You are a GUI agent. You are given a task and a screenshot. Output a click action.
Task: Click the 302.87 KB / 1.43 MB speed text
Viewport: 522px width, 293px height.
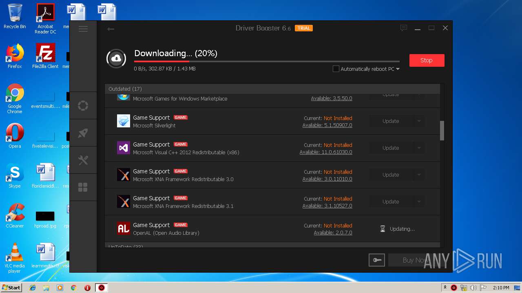(173, 69)
